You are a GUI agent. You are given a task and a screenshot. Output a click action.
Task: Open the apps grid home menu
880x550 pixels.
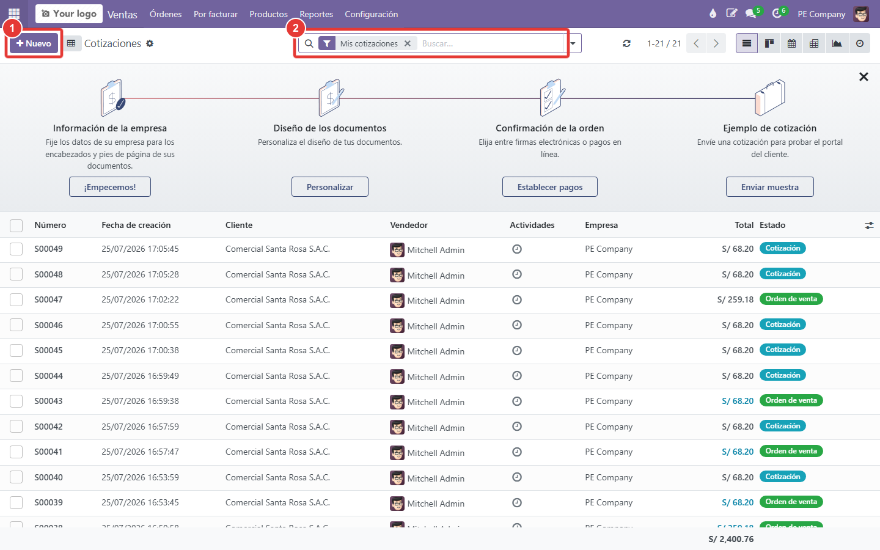(14, 13)
